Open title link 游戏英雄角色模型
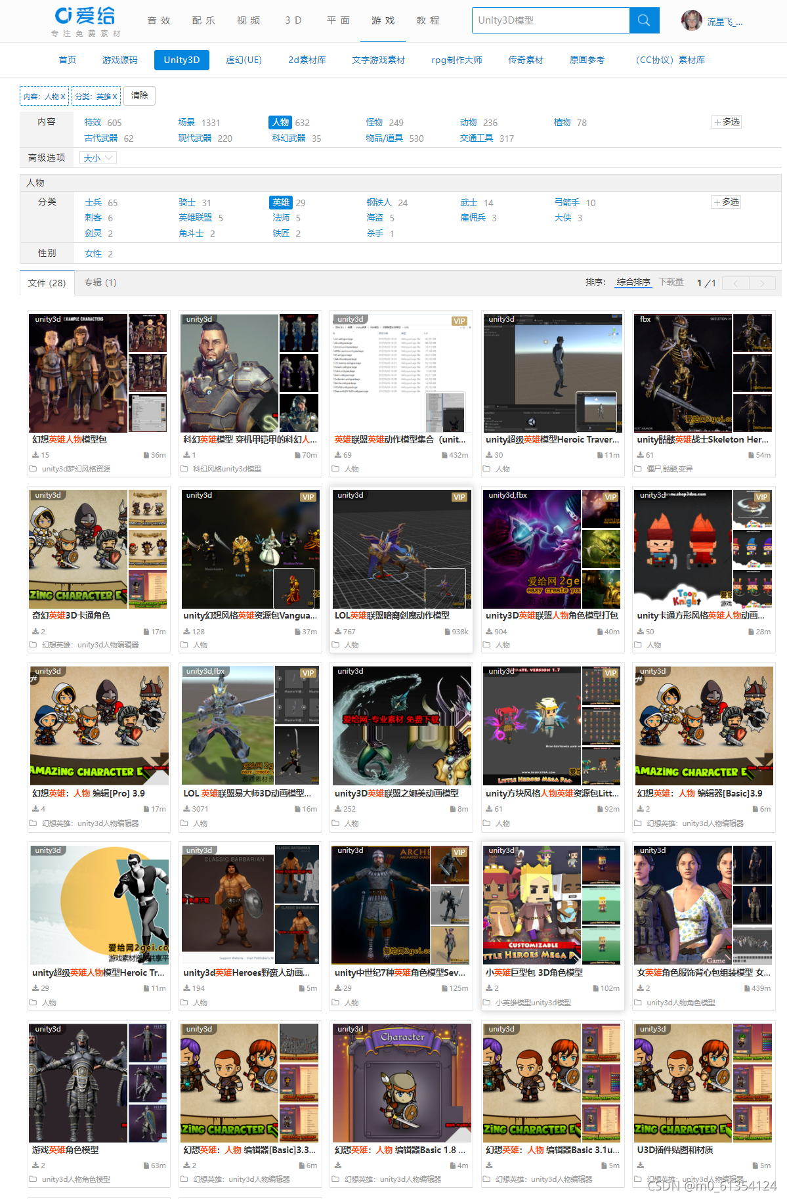Viewport: 787px width, 1199px height. coord(66,1150)
